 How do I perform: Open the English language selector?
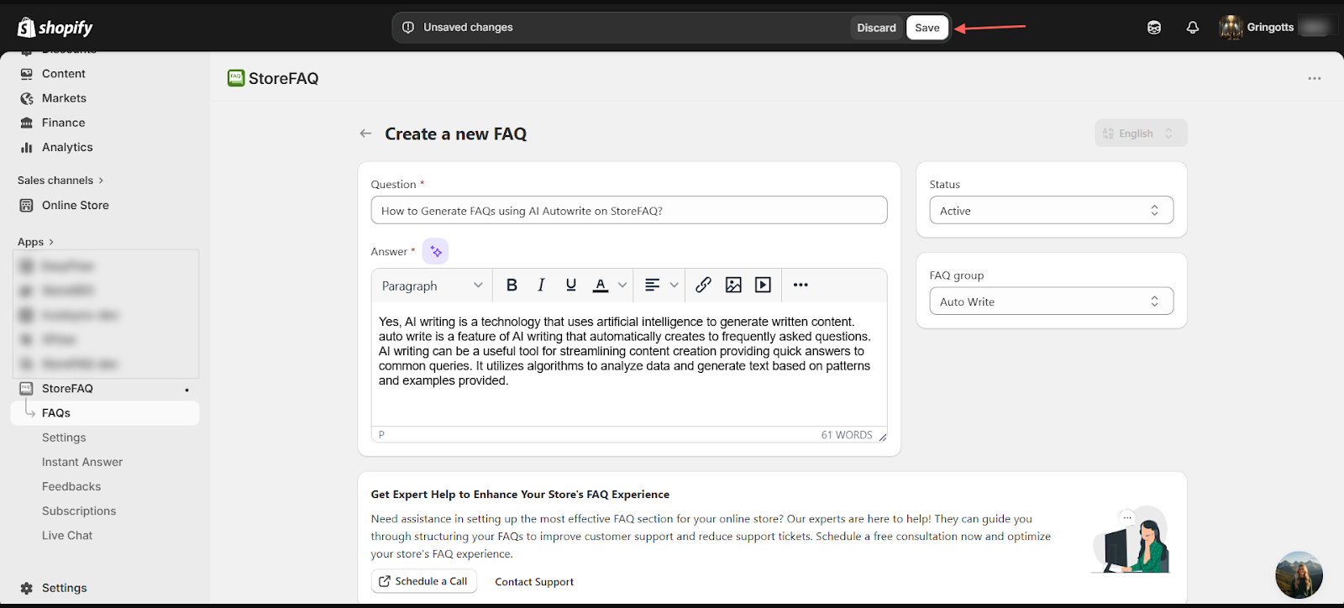(x=1141, y=134)
